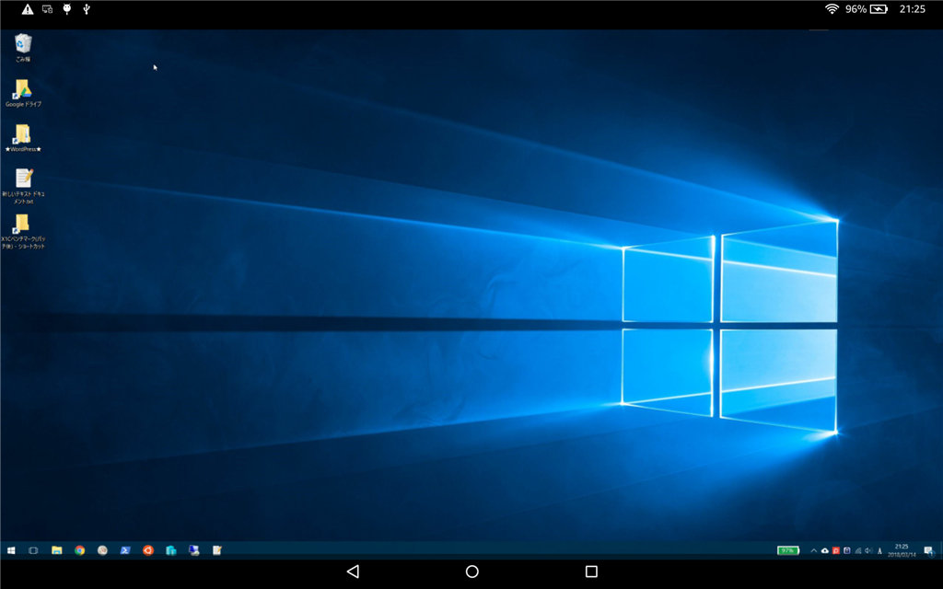Select the 新しいテキスト ドキュメント.txt file
This screenshot has width=943, height=589.
pyautogui.click(x=23, y=186)
